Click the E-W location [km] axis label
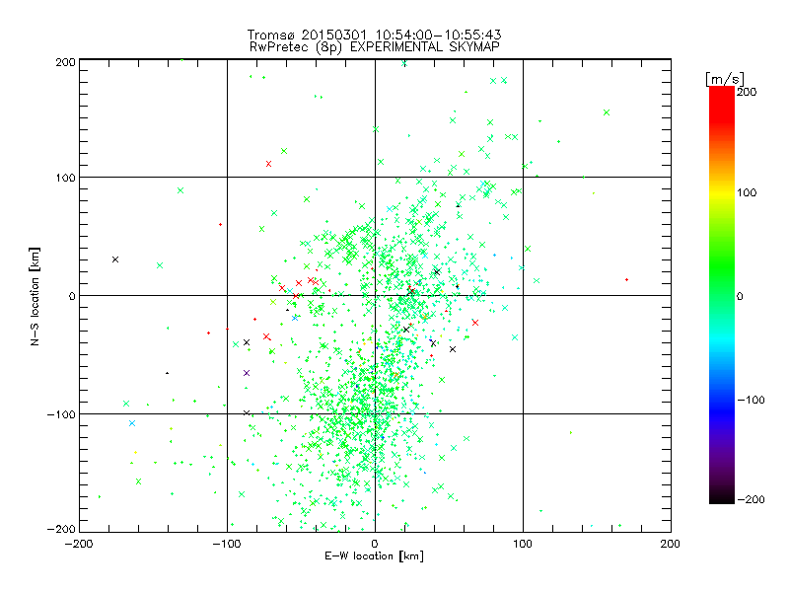This screenshot has width=789, height=592. (x=374, y=556)
